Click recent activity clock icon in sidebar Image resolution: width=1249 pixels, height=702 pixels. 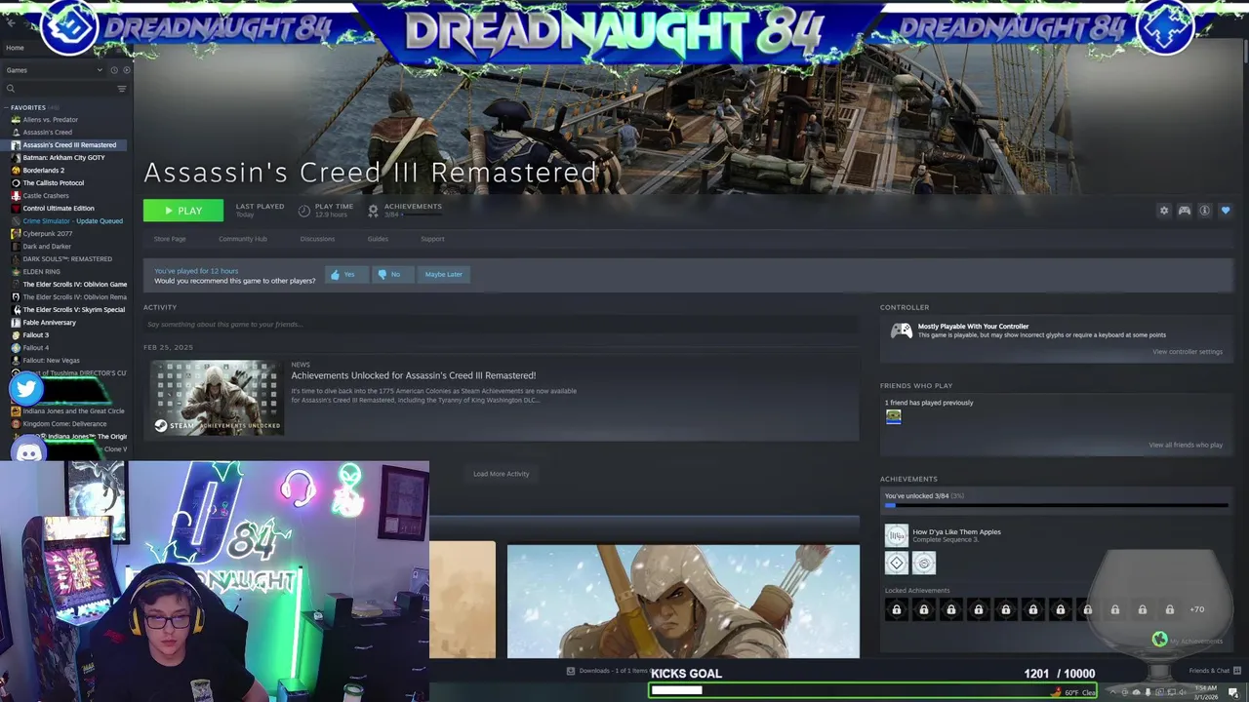tap(113, 70)
